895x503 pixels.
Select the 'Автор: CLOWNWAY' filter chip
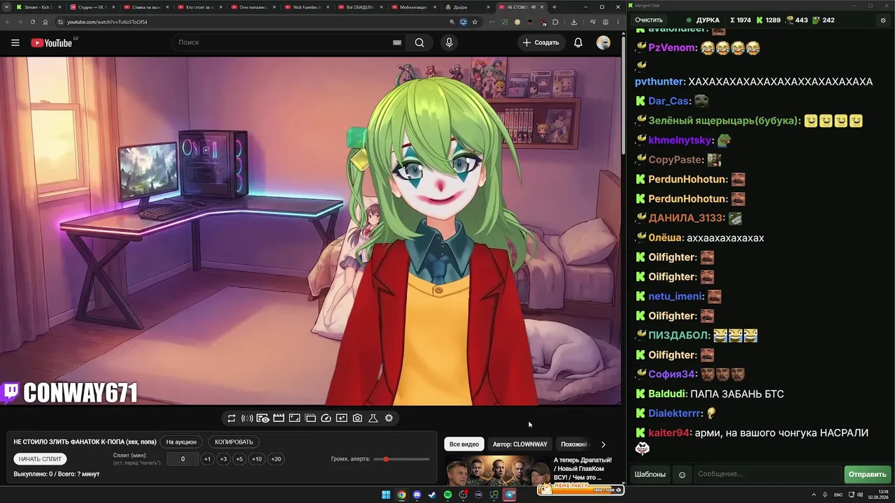(520, 444)
